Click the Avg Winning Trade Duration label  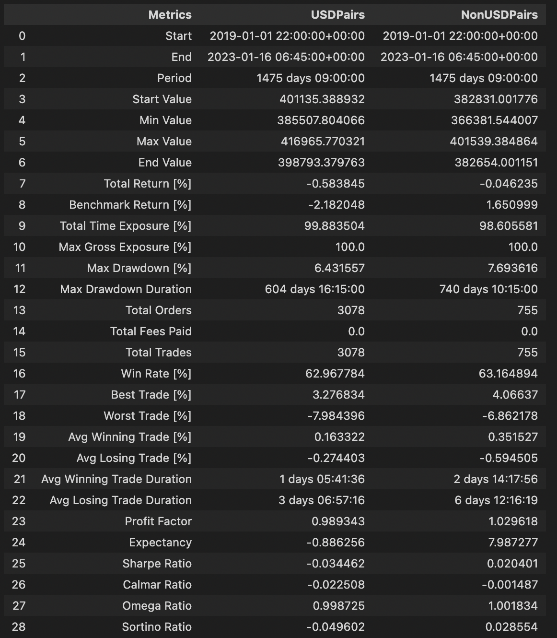(116, 479)
